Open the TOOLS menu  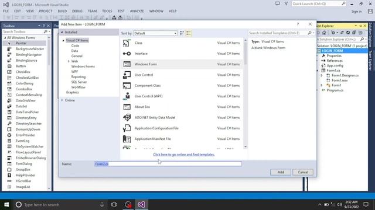[107, 11]
